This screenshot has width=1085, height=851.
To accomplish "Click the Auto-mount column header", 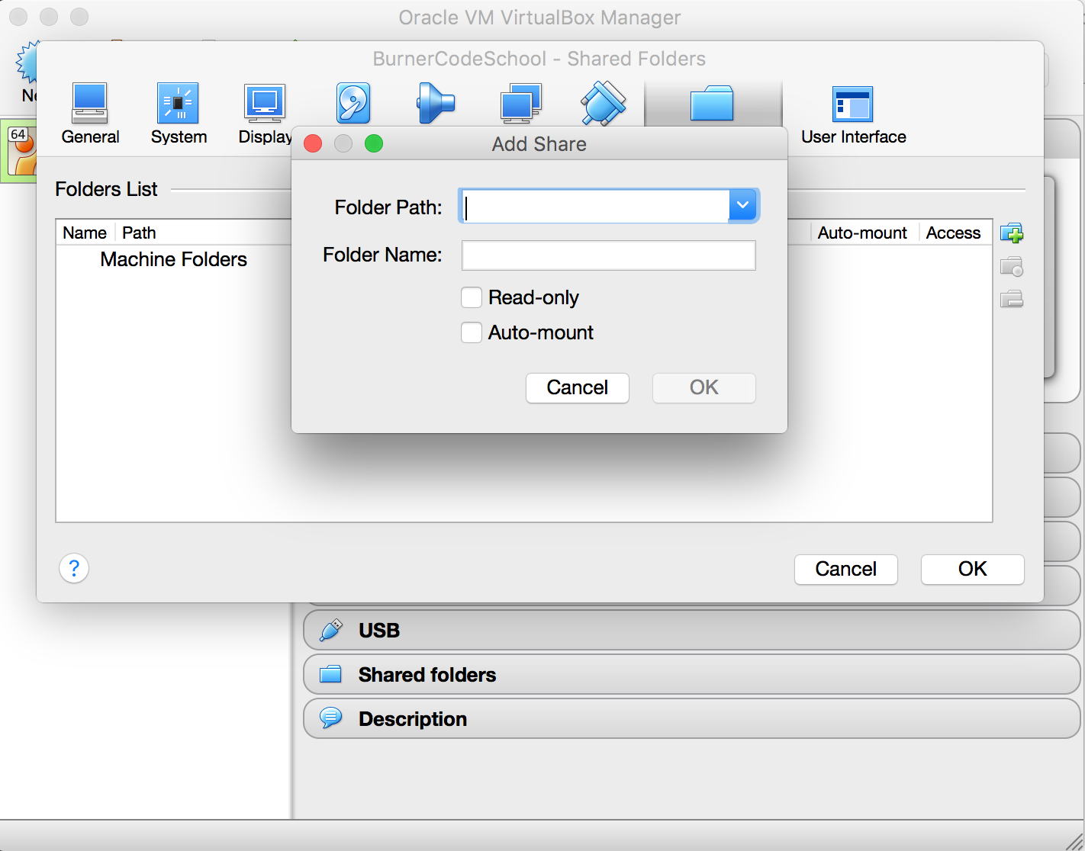I will coord(862,233).
